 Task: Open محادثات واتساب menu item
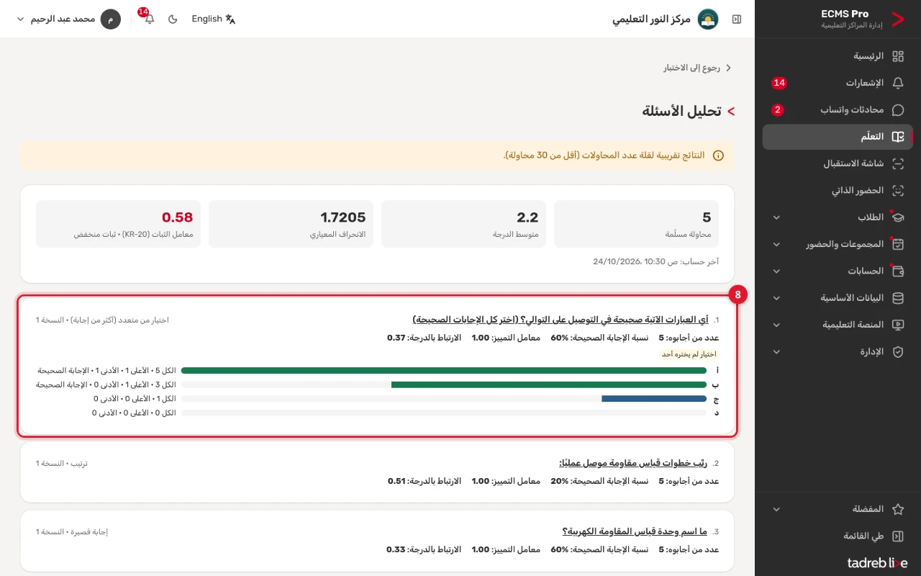pos(838,110)
